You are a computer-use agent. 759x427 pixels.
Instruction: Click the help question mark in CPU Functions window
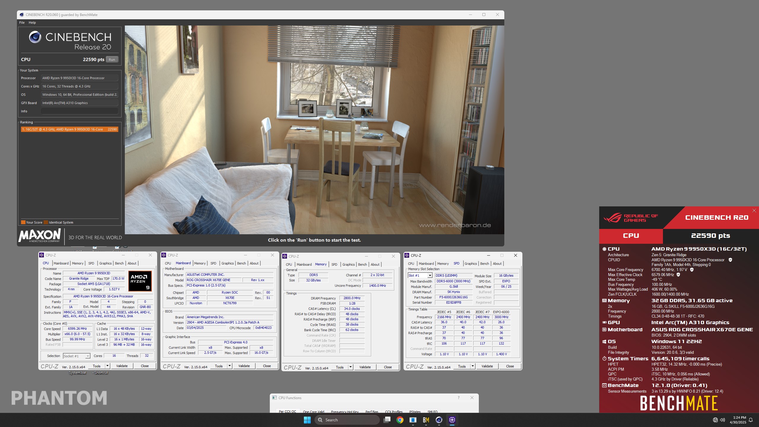coord(459,398)
